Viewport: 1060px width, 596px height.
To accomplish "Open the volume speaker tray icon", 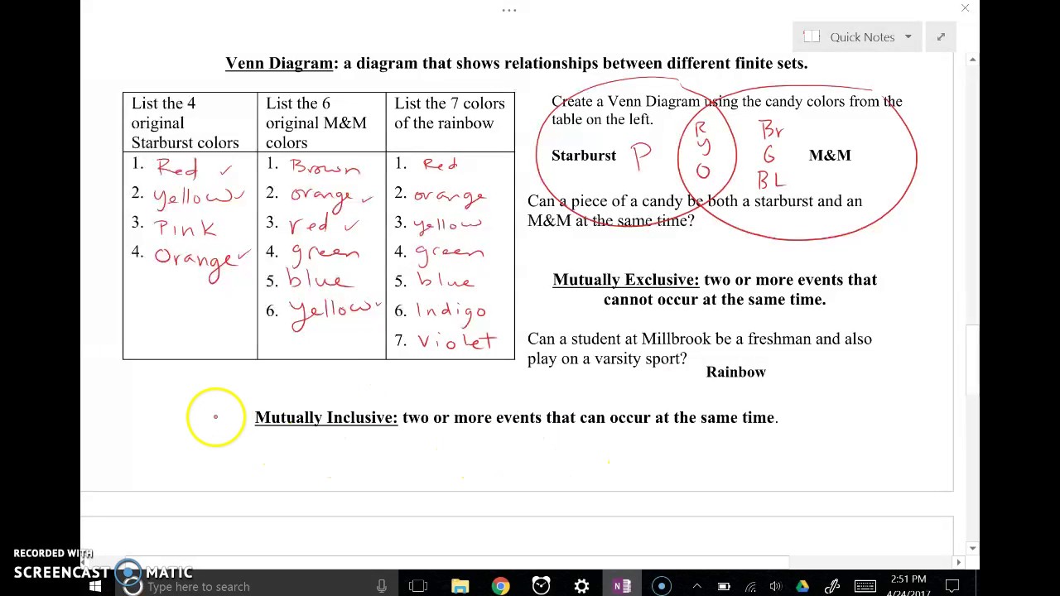I will coord(776,586).
